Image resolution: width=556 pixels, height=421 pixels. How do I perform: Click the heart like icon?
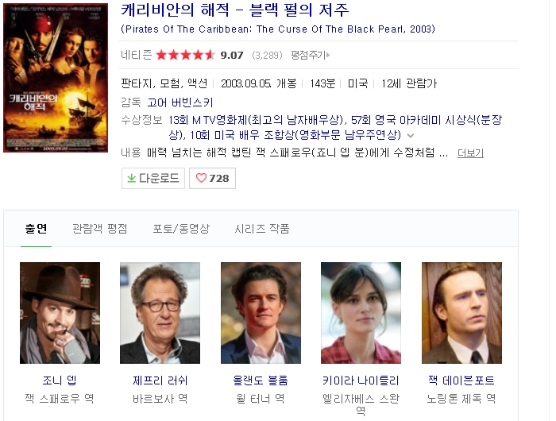[x=201, y=178]
